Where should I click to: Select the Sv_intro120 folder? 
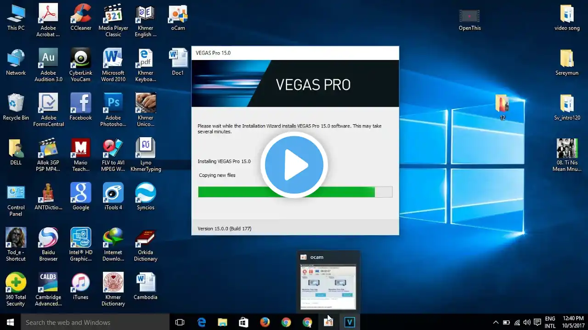567,107
